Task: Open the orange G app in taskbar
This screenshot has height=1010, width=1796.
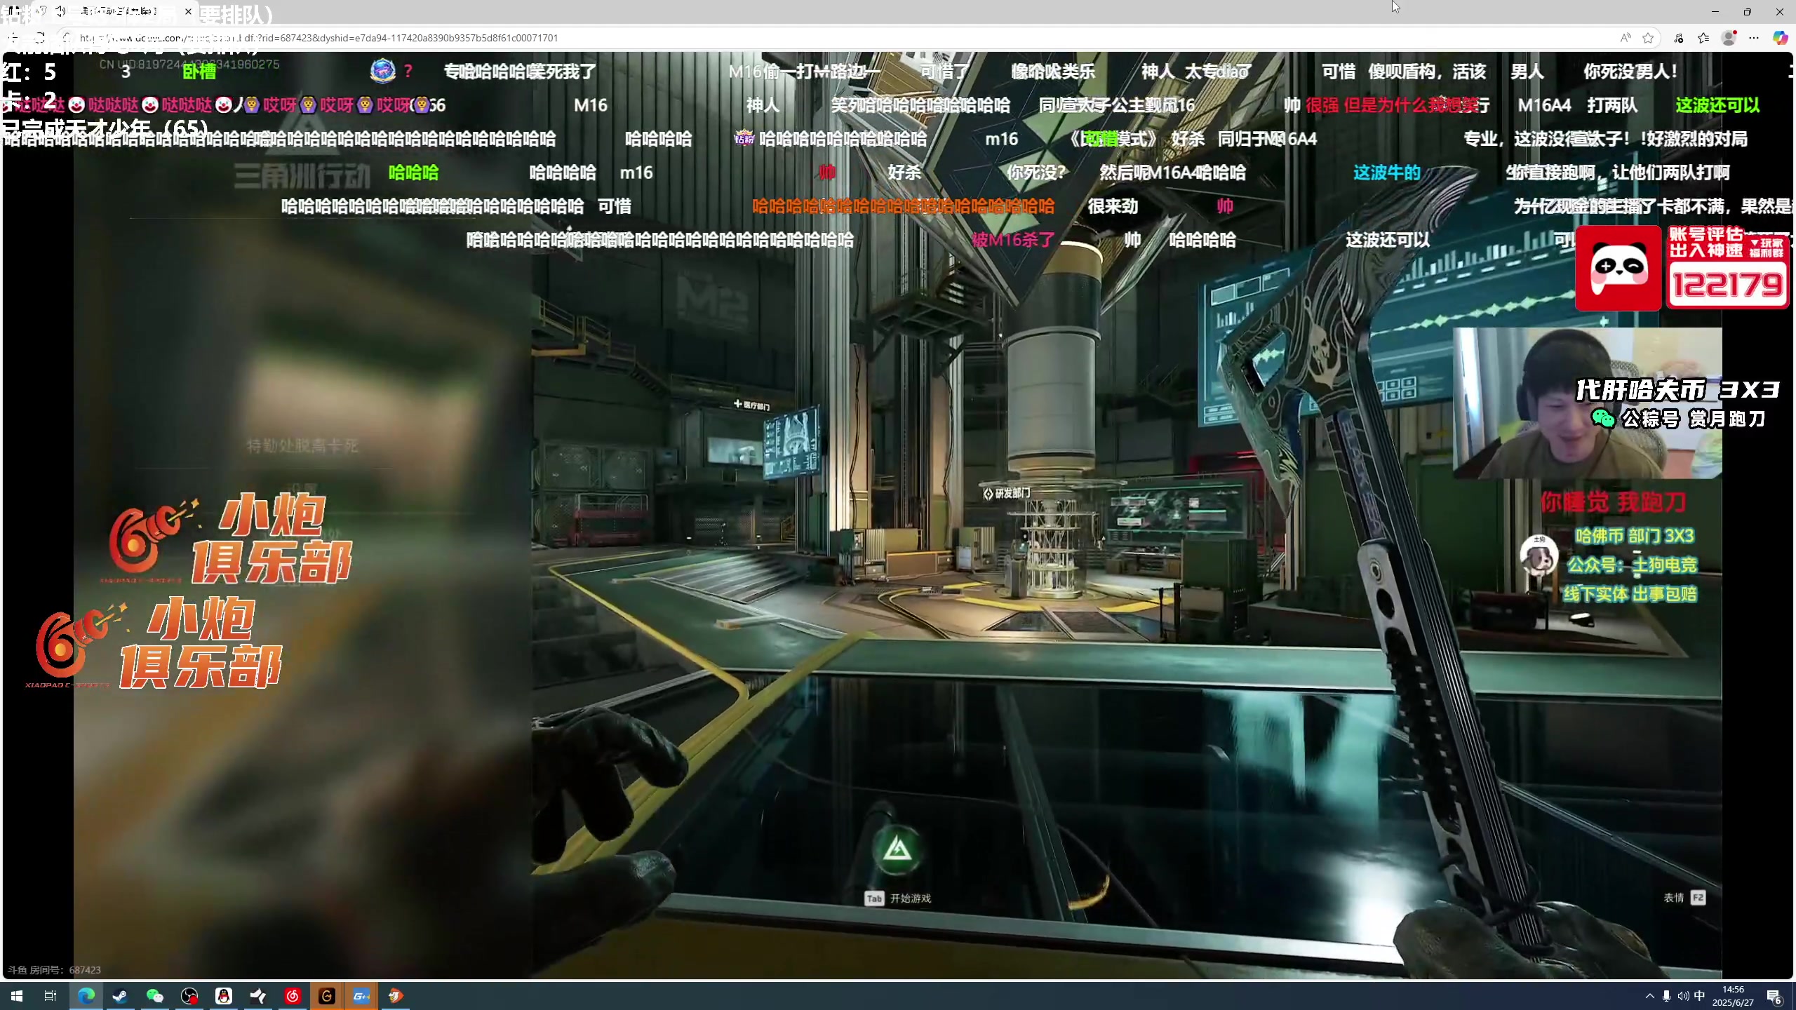Action: 327,996
